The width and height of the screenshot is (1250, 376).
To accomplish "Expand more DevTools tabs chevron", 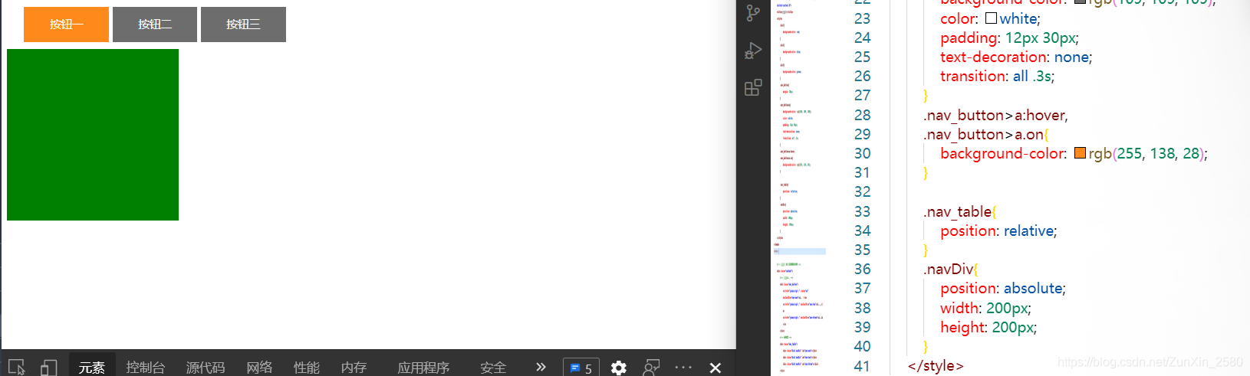I will coord(541,367).
